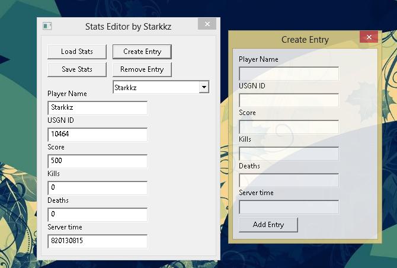Click Save Stats button
The image size is (397, 268).
pyautogui.click(x=77, y=69)
